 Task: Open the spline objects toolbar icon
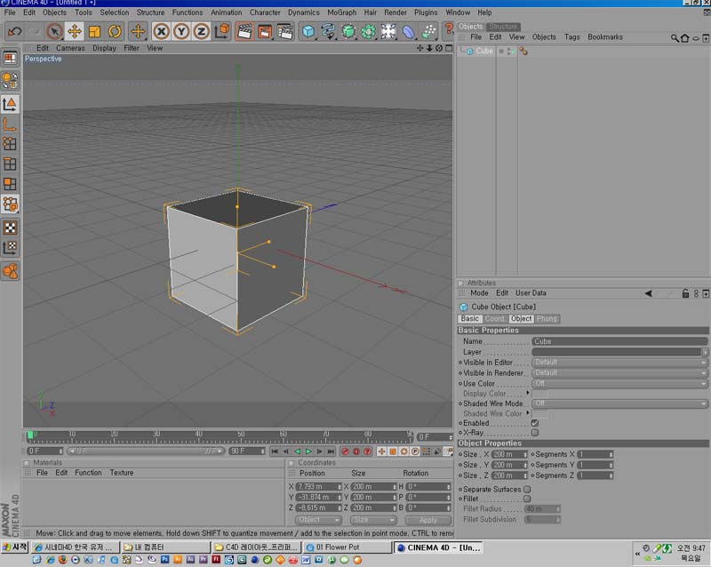[x=328, y=31]
